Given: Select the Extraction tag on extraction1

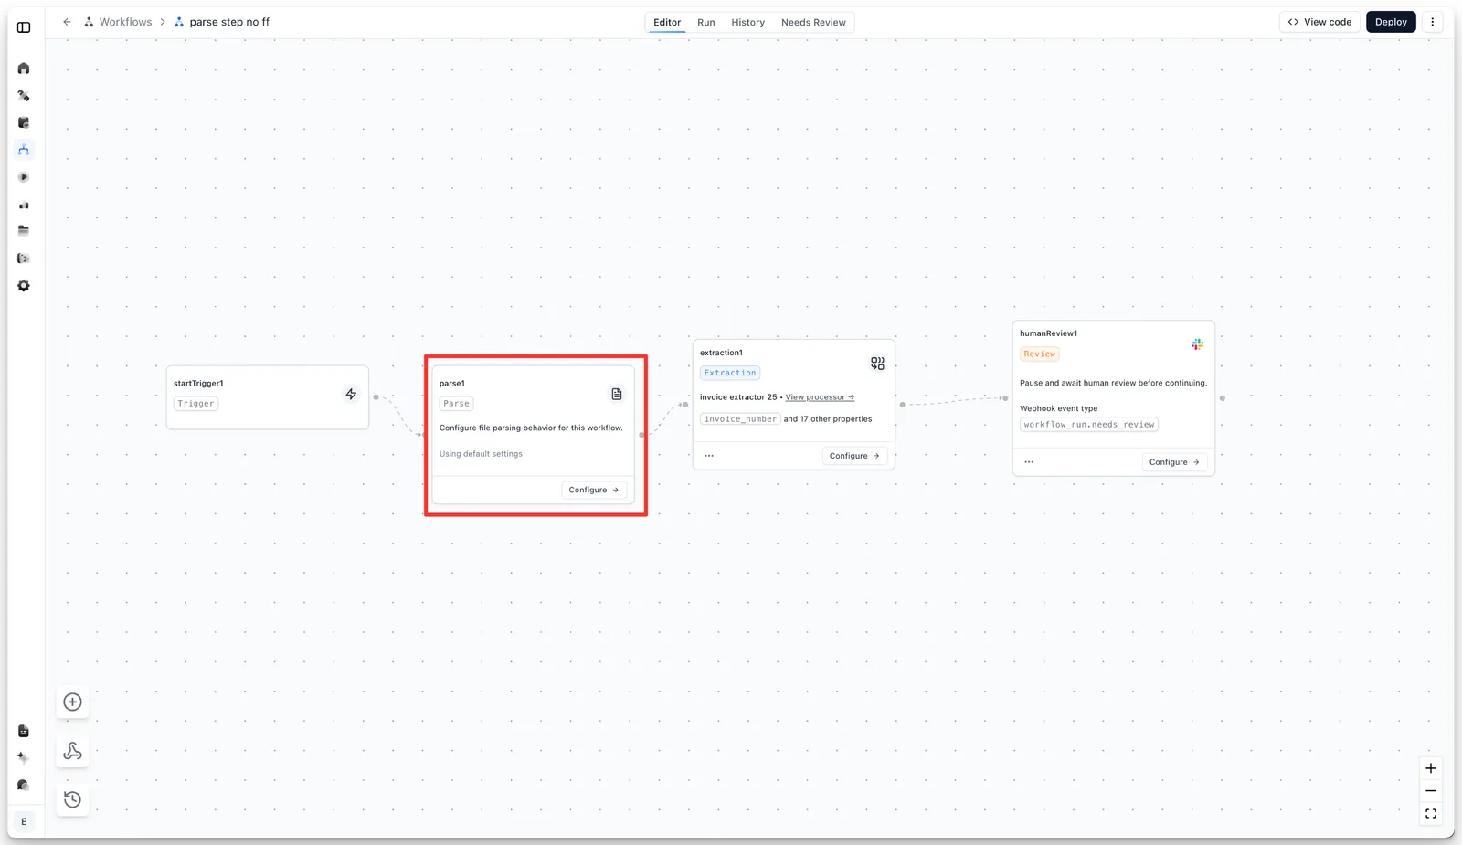Looking at the screenshot, I should [730, 373].
